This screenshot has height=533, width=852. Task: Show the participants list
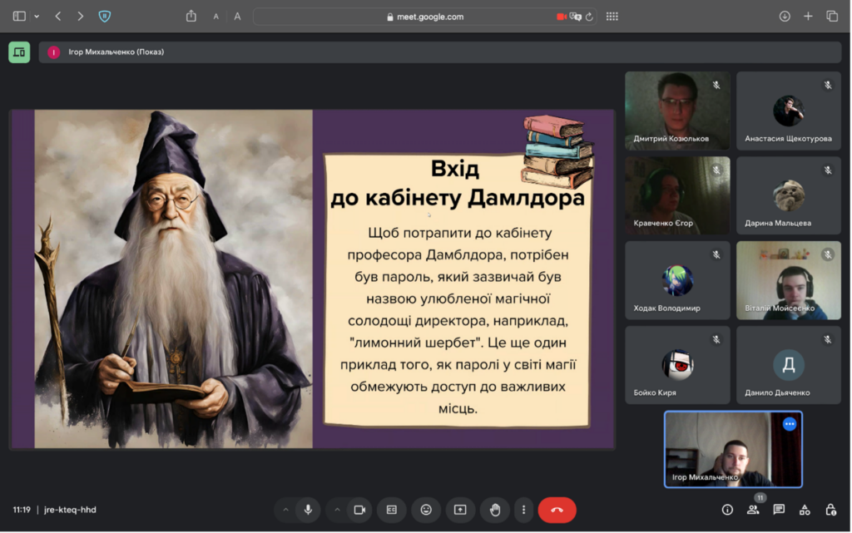(752, 510)
